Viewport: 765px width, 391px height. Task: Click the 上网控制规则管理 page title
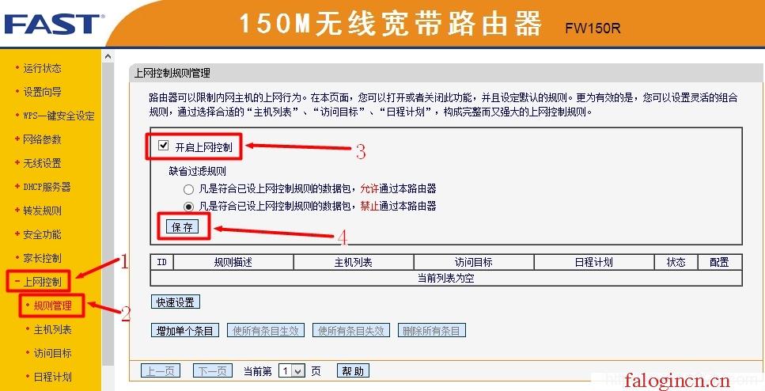pyautogui.click(x=172, y=74)
